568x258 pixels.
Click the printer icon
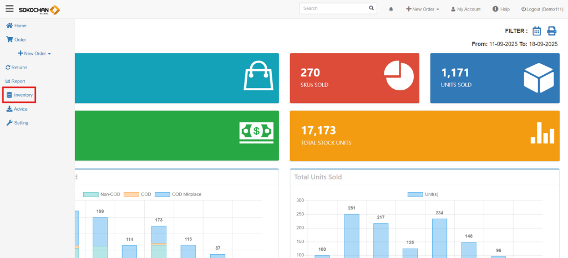(551, 31)
